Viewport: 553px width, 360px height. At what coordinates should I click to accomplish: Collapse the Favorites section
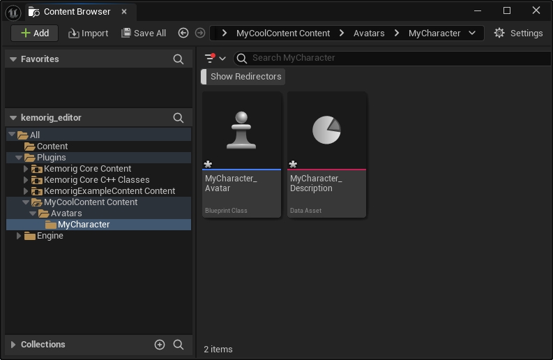(13, 59)
